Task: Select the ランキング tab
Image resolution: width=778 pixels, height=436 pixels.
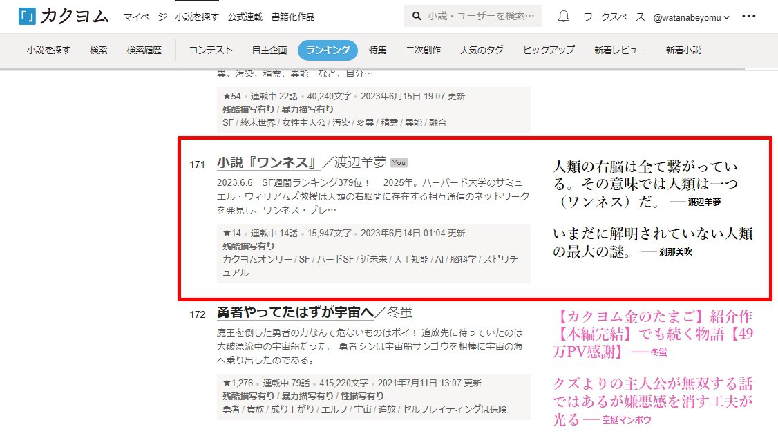Action: click(x=328, y=50)
